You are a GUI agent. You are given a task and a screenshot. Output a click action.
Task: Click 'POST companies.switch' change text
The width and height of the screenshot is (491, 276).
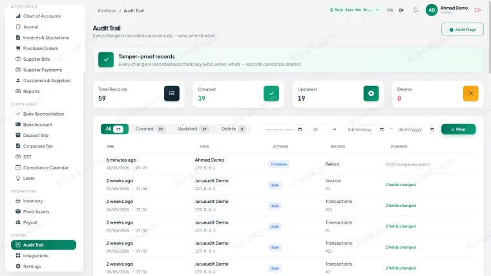408,164
